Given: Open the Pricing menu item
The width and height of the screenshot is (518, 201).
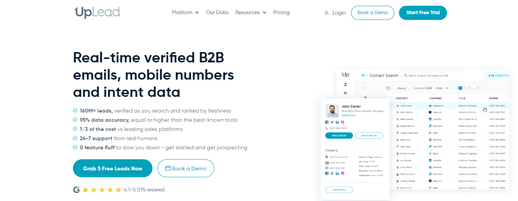Looking at the screenshot, I should (x=281, y=13).
